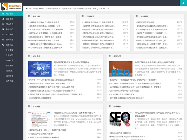Open the search icon in top-right corner

[x=183, y=3]
